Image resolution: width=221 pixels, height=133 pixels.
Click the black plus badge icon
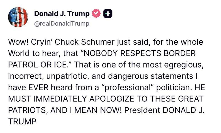[107, 14]
